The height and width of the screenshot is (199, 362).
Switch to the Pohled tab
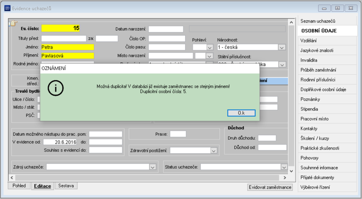(x=19, y=185)
